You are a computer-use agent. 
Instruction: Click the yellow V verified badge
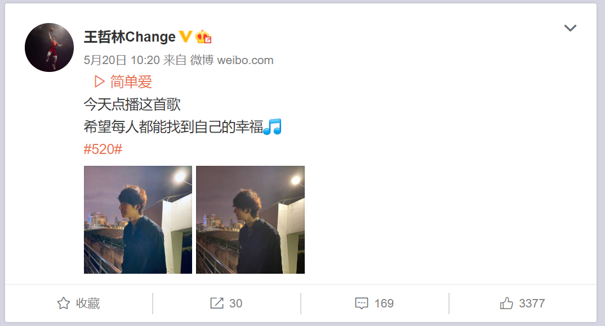tap(185, 37)
